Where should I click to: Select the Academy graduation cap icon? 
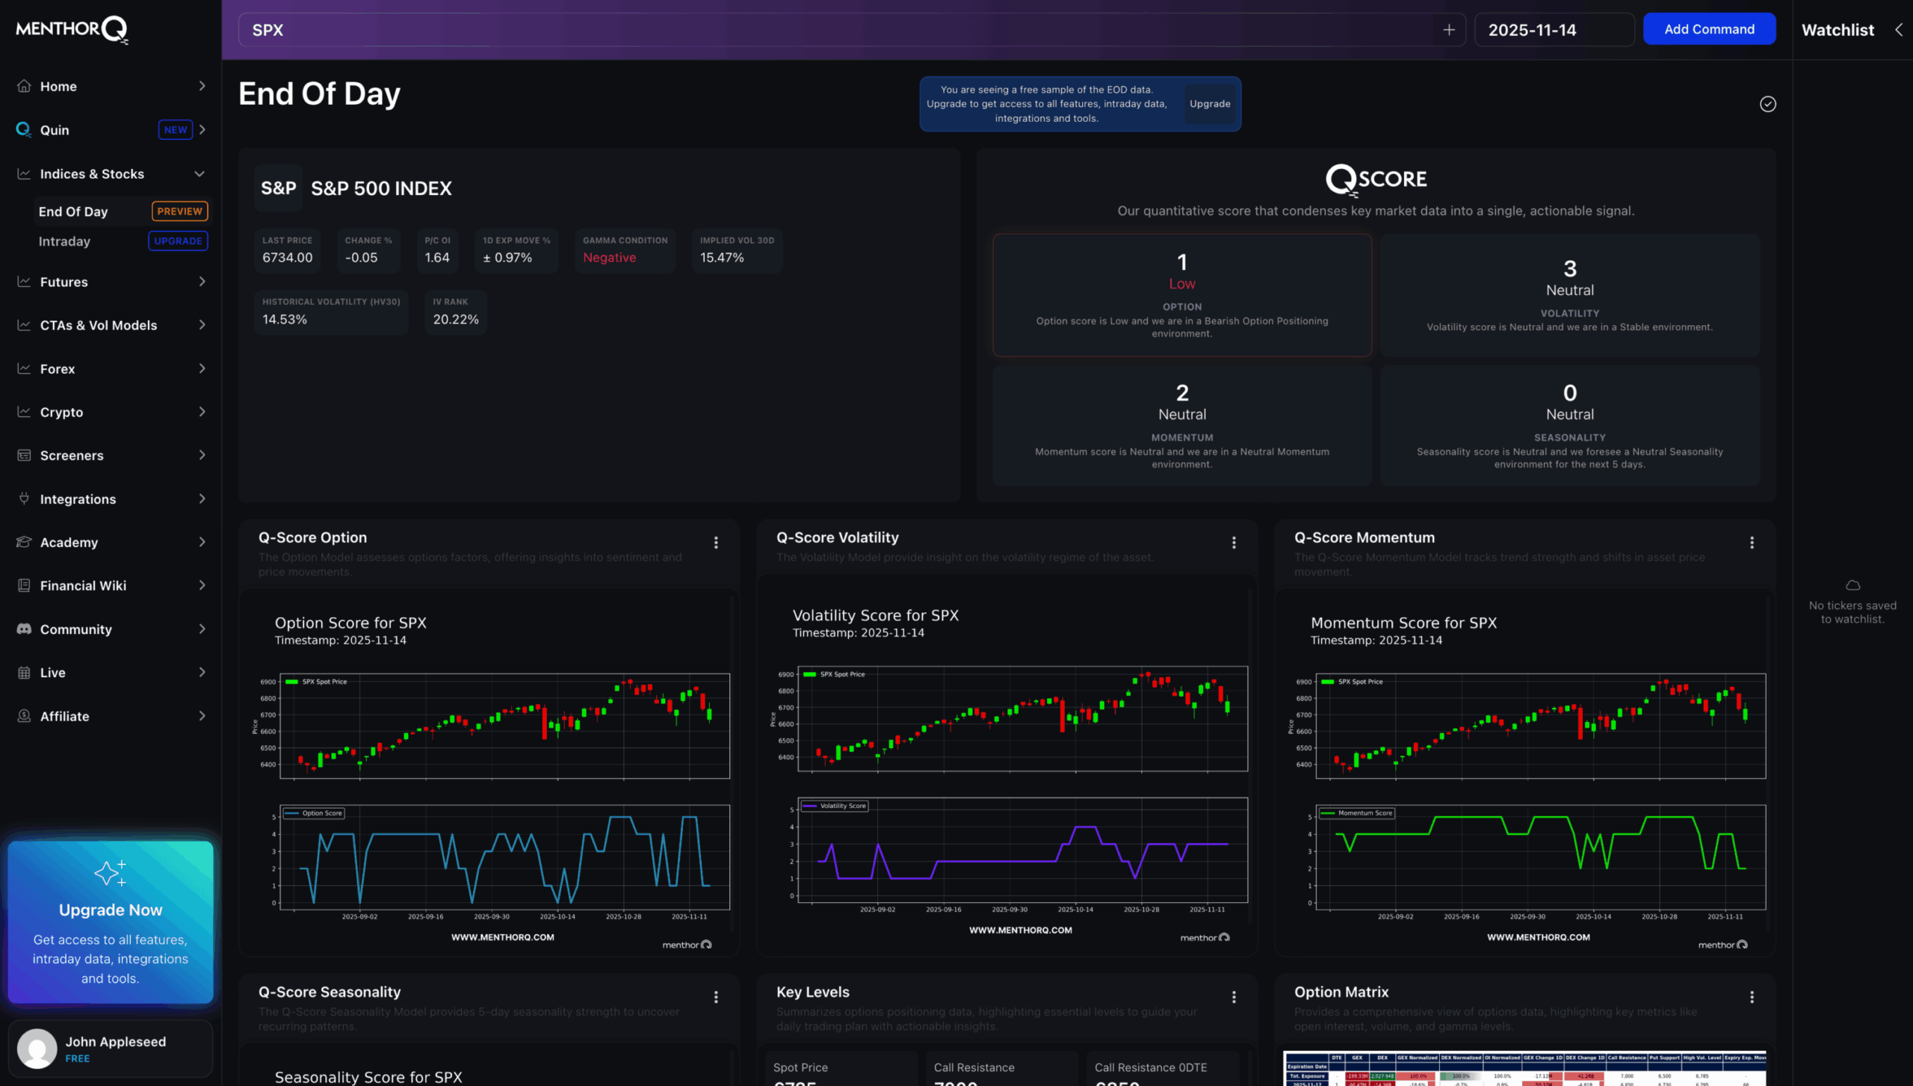[23, 542]
